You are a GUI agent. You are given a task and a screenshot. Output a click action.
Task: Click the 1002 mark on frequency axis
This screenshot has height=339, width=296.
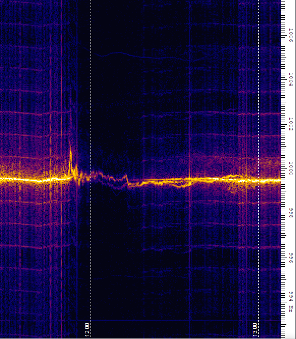(x=291, y=124)
